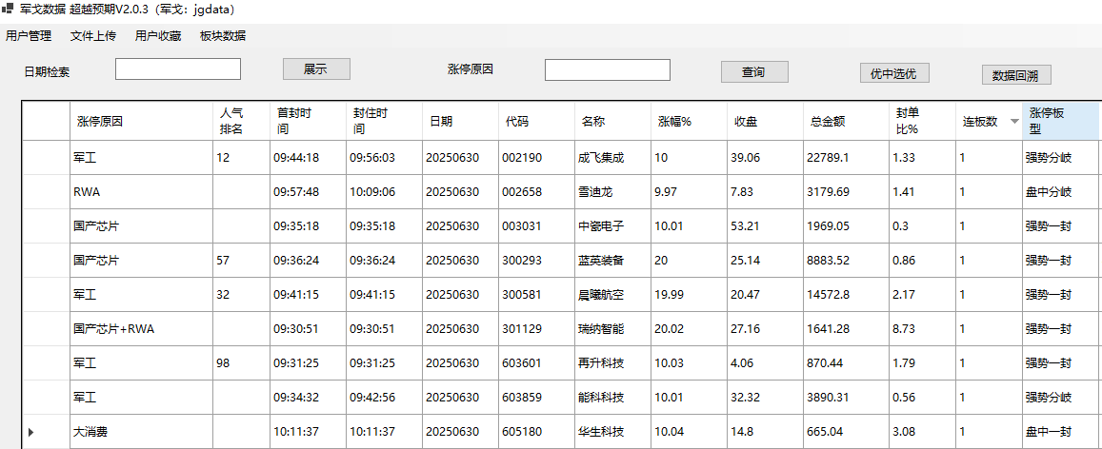Viewport: 1102px width, 449px height.
Task: Select the row header of 成飞集成 row
Action: 46,158
